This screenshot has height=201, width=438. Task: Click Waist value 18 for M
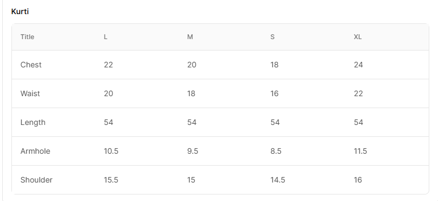coord(191,93)
